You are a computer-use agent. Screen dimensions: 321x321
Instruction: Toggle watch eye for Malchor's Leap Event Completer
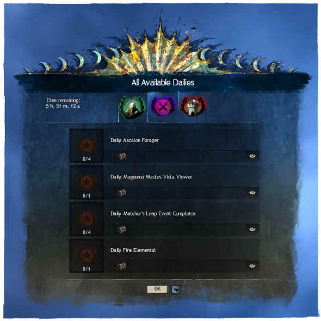click(252, 229)
